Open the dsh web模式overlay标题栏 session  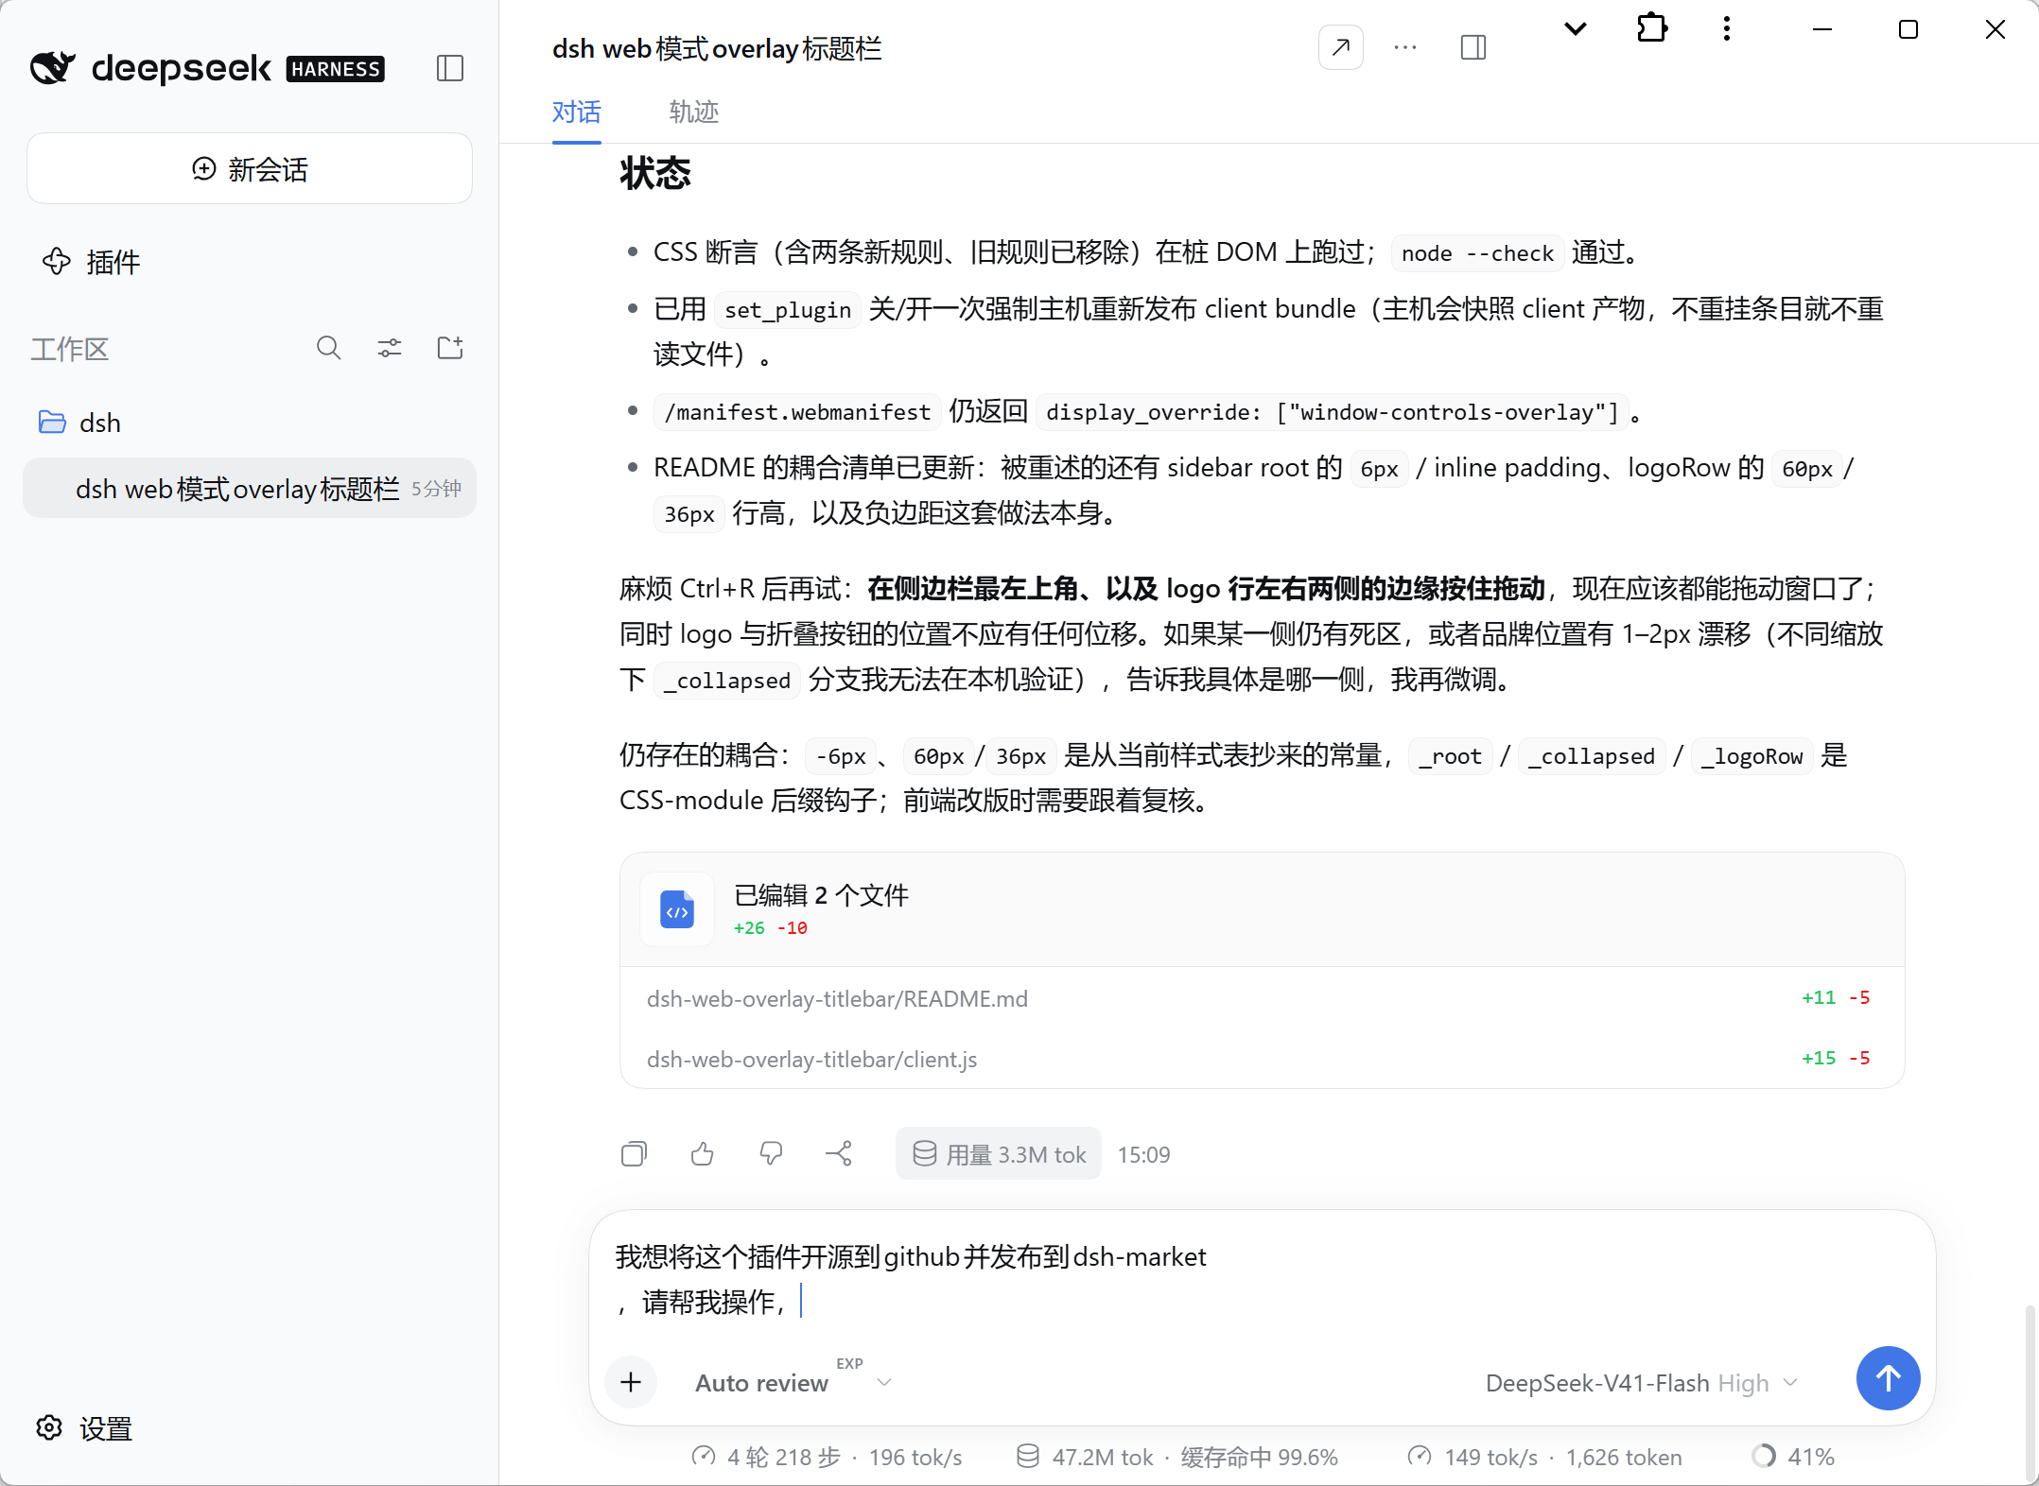click(x=250, y=489)
